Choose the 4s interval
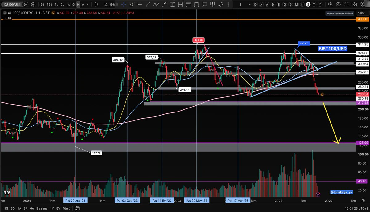 point(68,5)
